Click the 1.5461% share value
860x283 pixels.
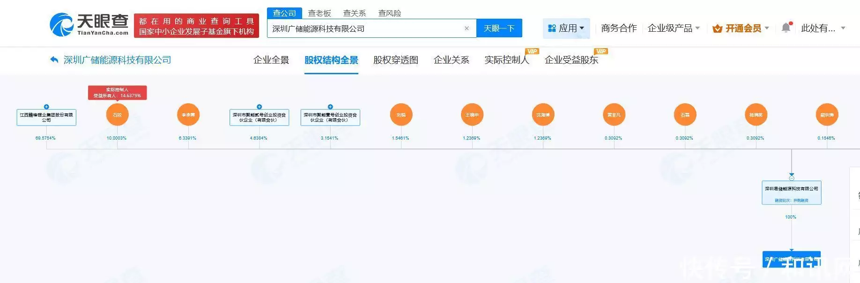400,138
